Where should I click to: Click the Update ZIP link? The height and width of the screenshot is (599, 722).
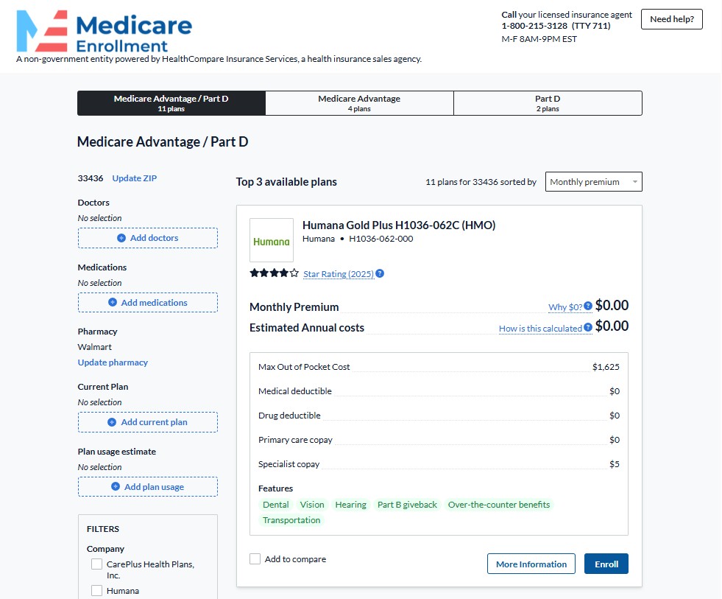coord(134,178)
